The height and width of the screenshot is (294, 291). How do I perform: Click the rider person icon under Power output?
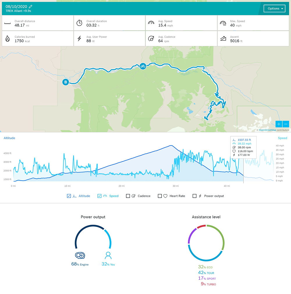pos(108,256)
